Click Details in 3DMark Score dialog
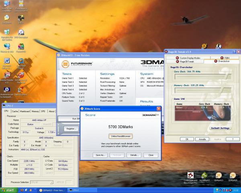The image size is (241, 193). (134, 155)
